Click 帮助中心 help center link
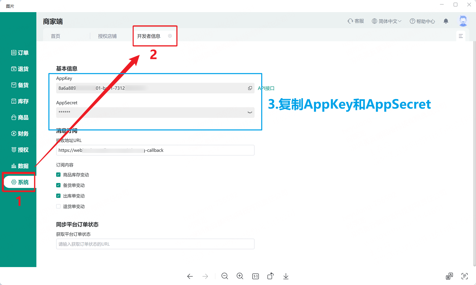The image size is (476, 285). coord(422,21)
